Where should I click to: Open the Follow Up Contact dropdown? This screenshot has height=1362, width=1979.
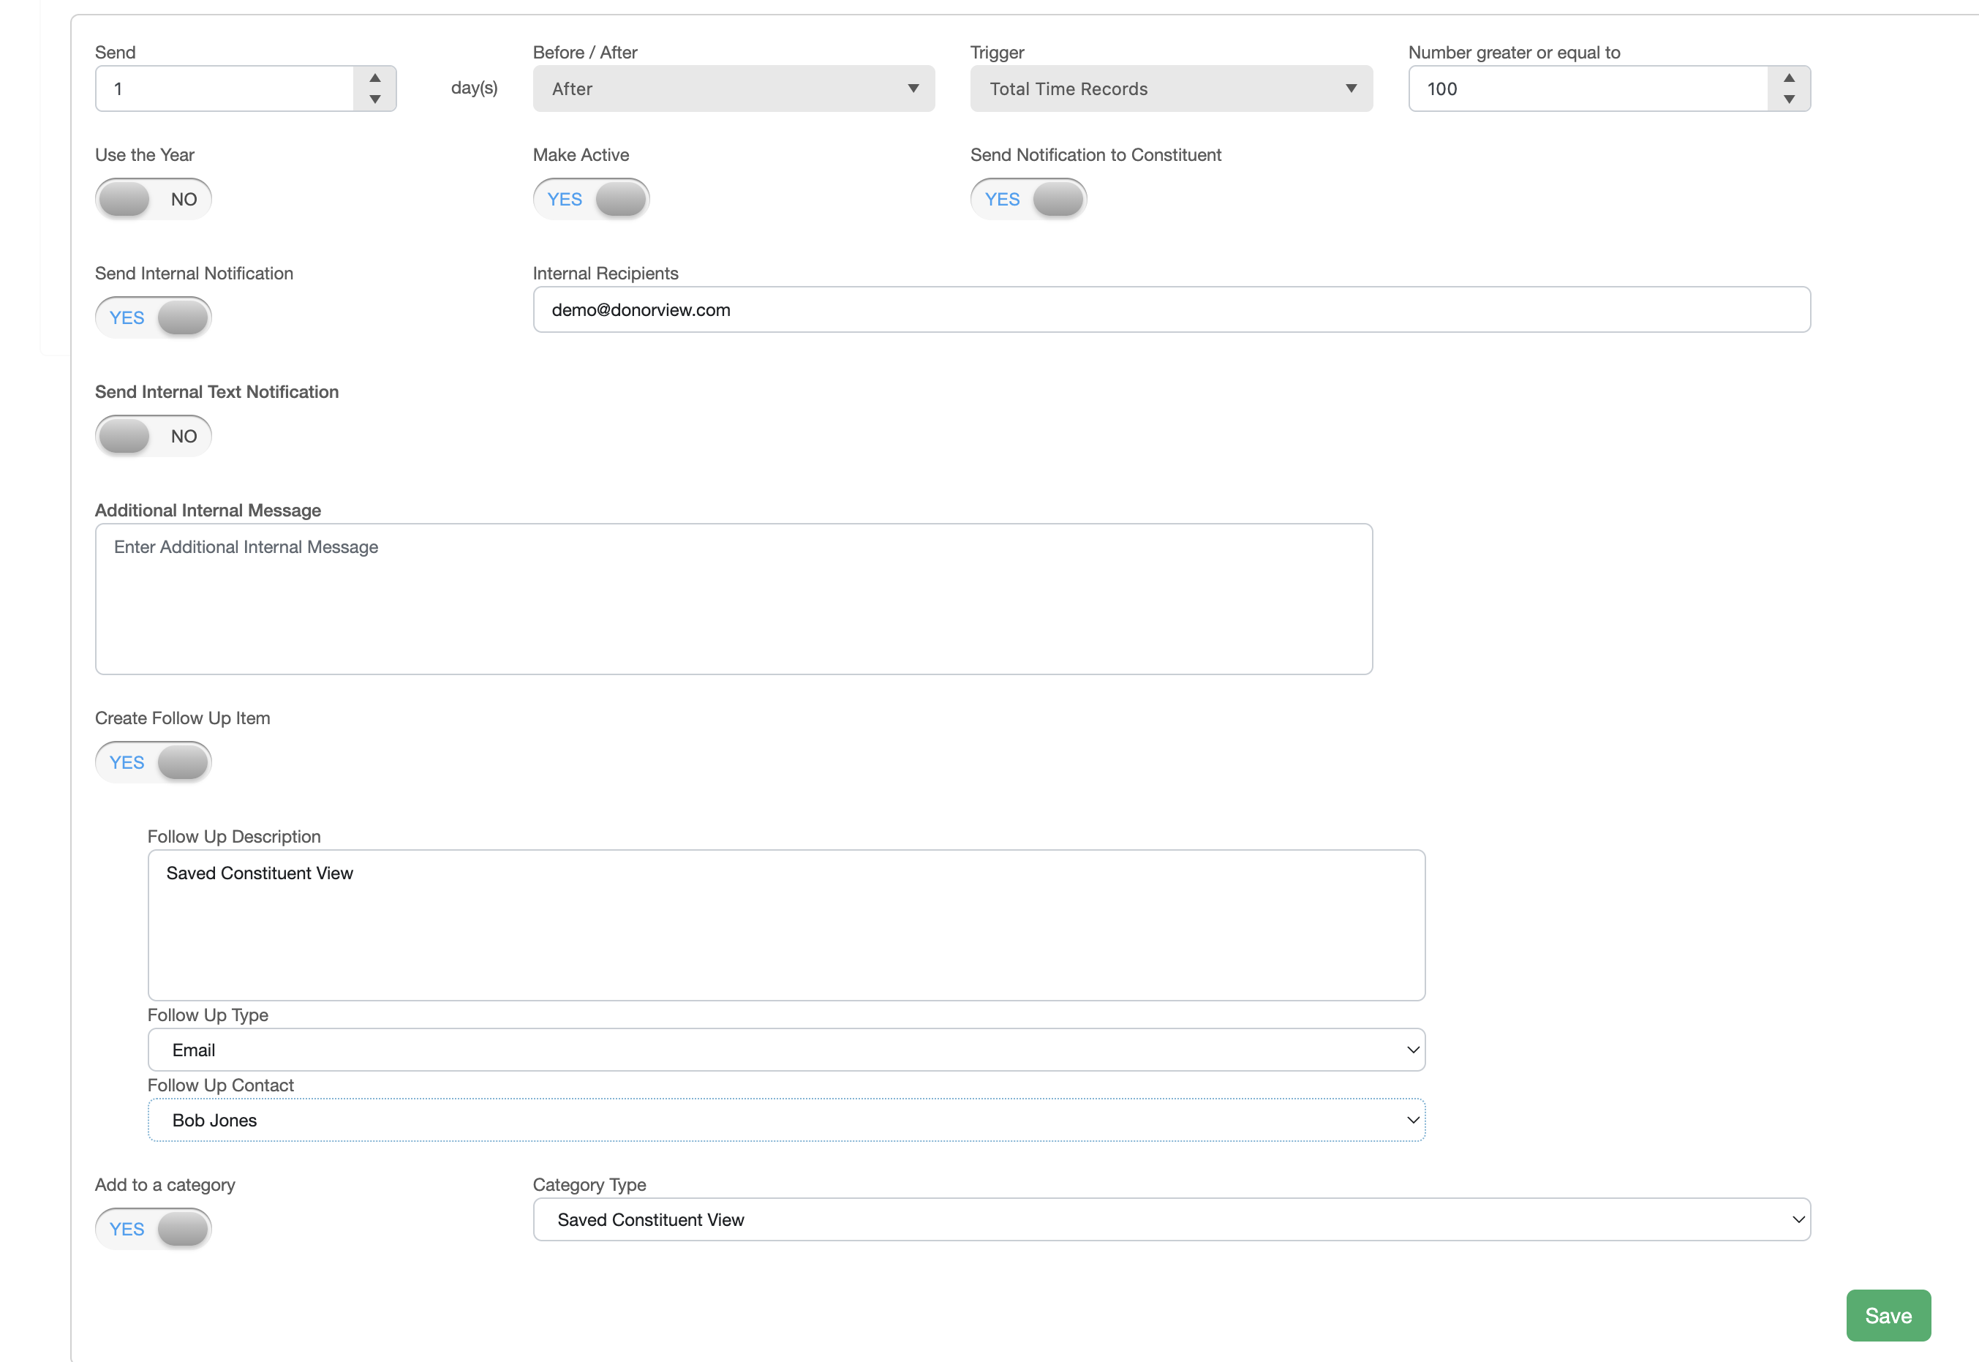785,1120
